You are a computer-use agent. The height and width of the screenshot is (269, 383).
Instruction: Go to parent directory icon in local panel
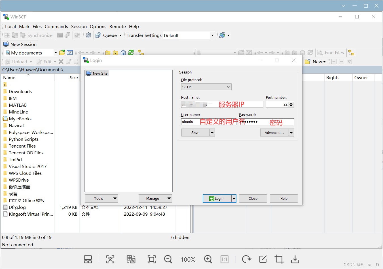pyautogui.click(x=108, y=52)
